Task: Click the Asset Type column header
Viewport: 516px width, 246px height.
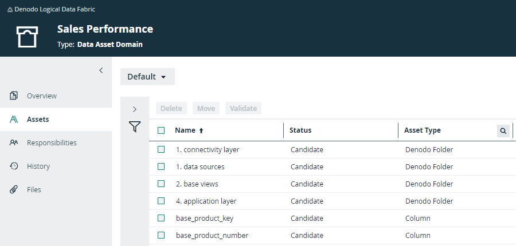Action: click(x=422, y=130)
